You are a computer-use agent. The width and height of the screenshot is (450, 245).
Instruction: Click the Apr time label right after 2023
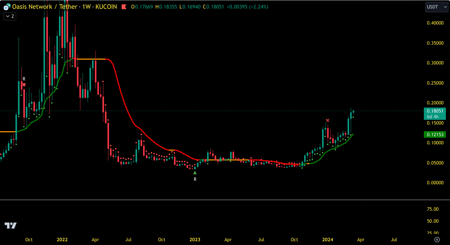(x=228, y=240)
